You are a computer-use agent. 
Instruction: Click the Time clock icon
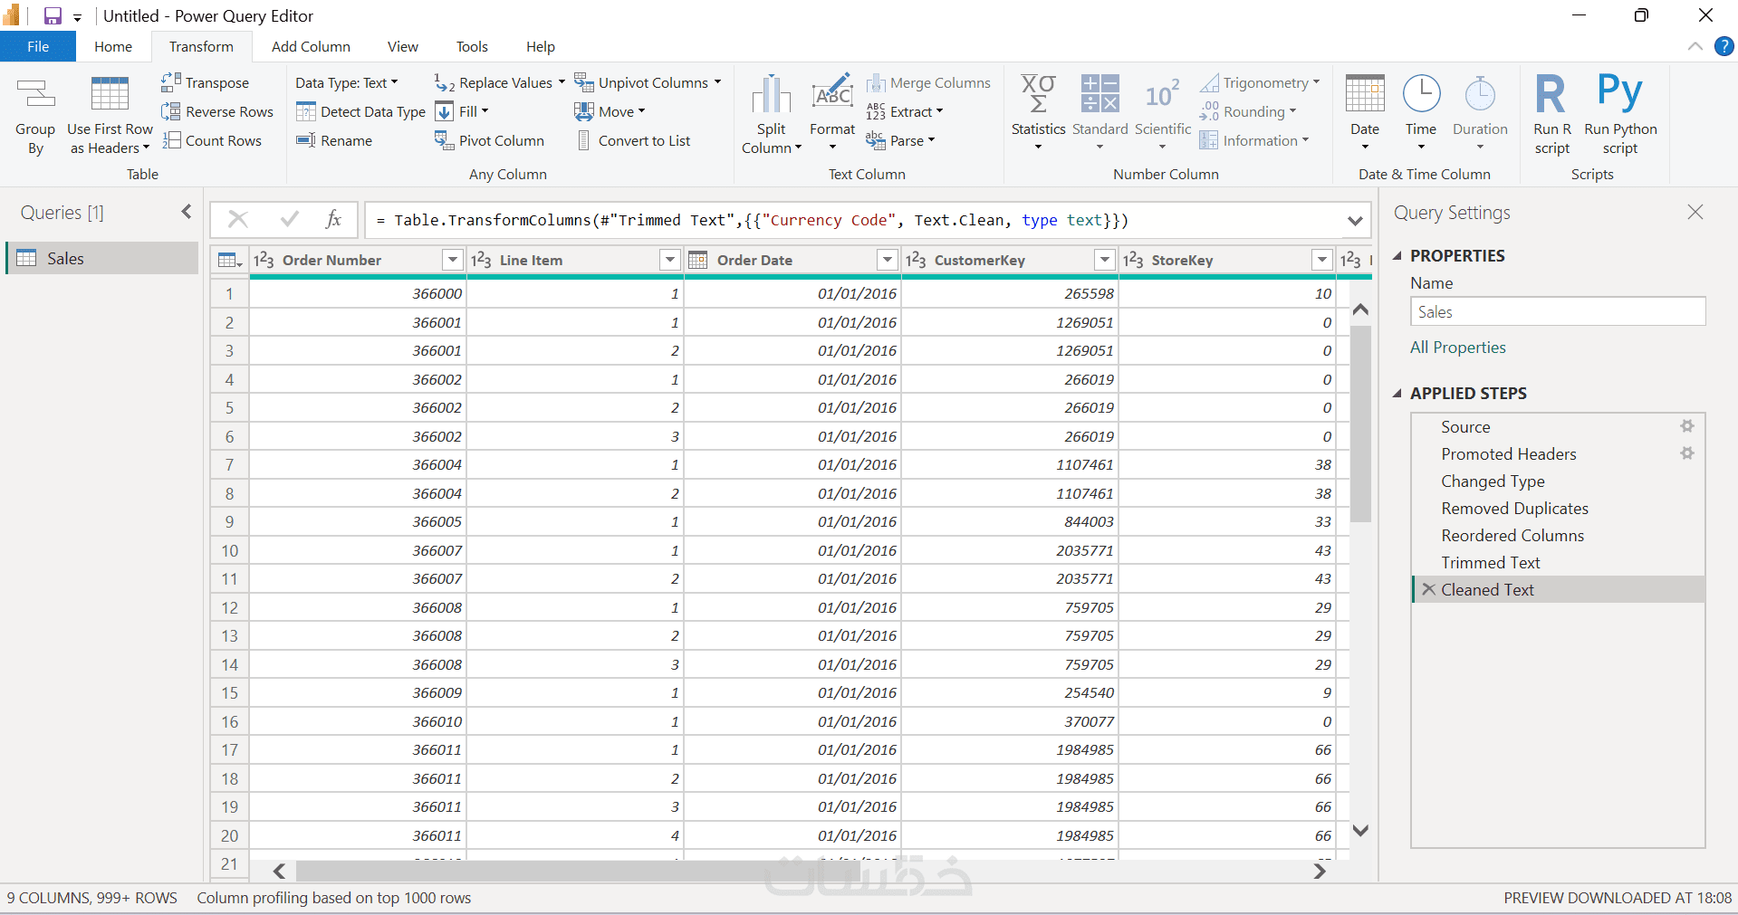pyautogui.click(x=1421, y=93)
